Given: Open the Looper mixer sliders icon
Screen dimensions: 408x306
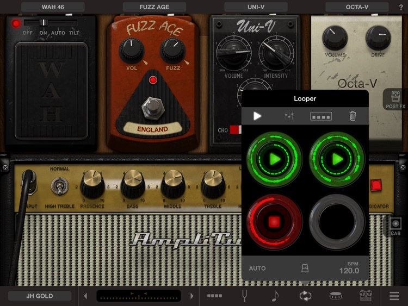Looking at the screenshot, I should (x=289, y=116).
